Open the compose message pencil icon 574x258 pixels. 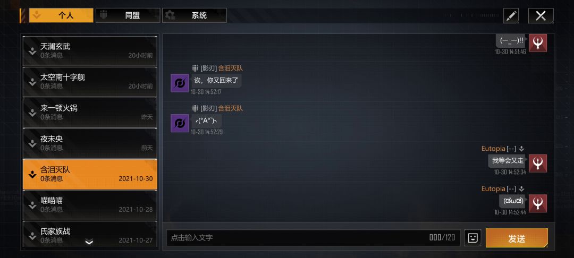point(511,16)
